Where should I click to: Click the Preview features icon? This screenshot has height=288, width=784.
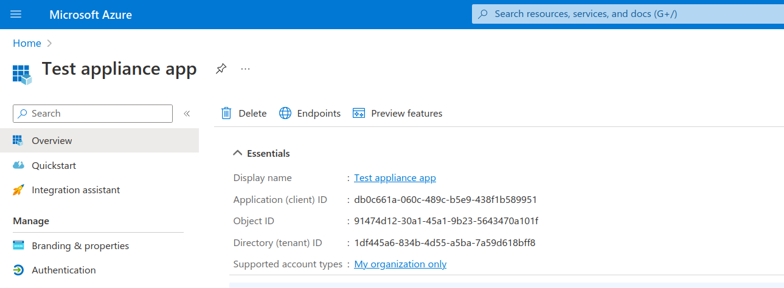click(x=359, y=113)
